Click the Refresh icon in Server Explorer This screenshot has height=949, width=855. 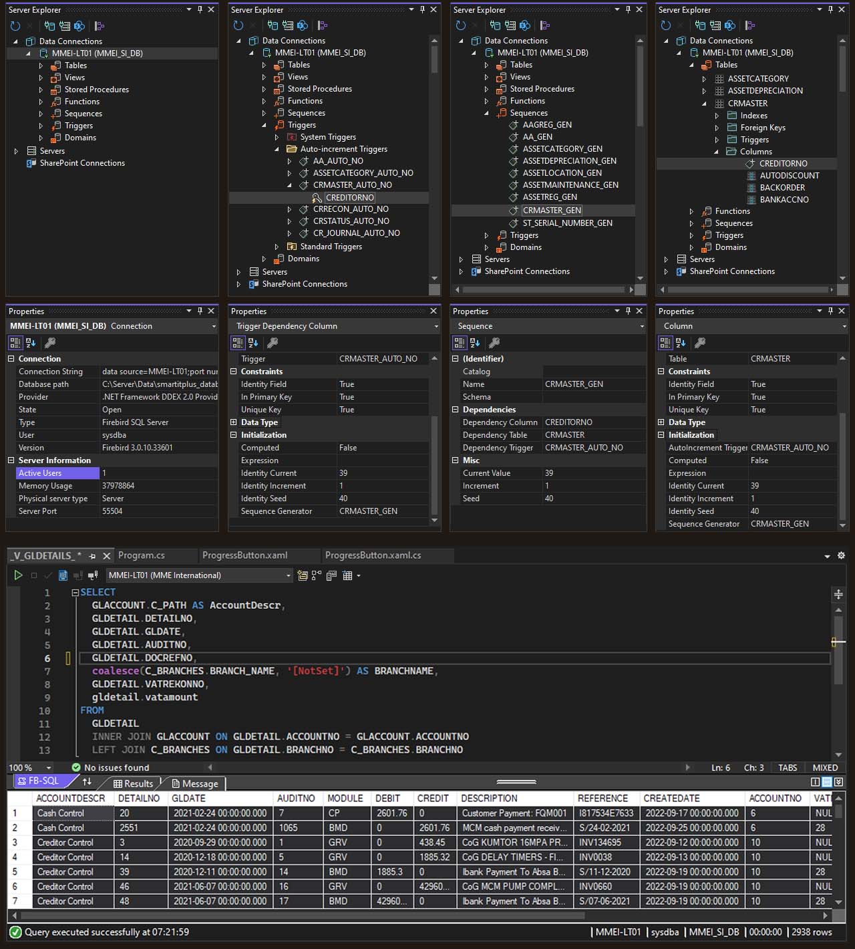pos(15,25)
